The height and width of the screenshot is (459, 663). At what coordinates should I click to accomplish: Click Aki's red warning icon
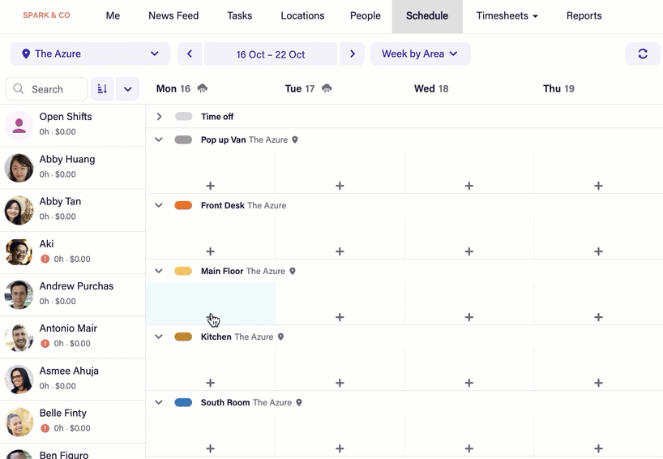[45, 259]
